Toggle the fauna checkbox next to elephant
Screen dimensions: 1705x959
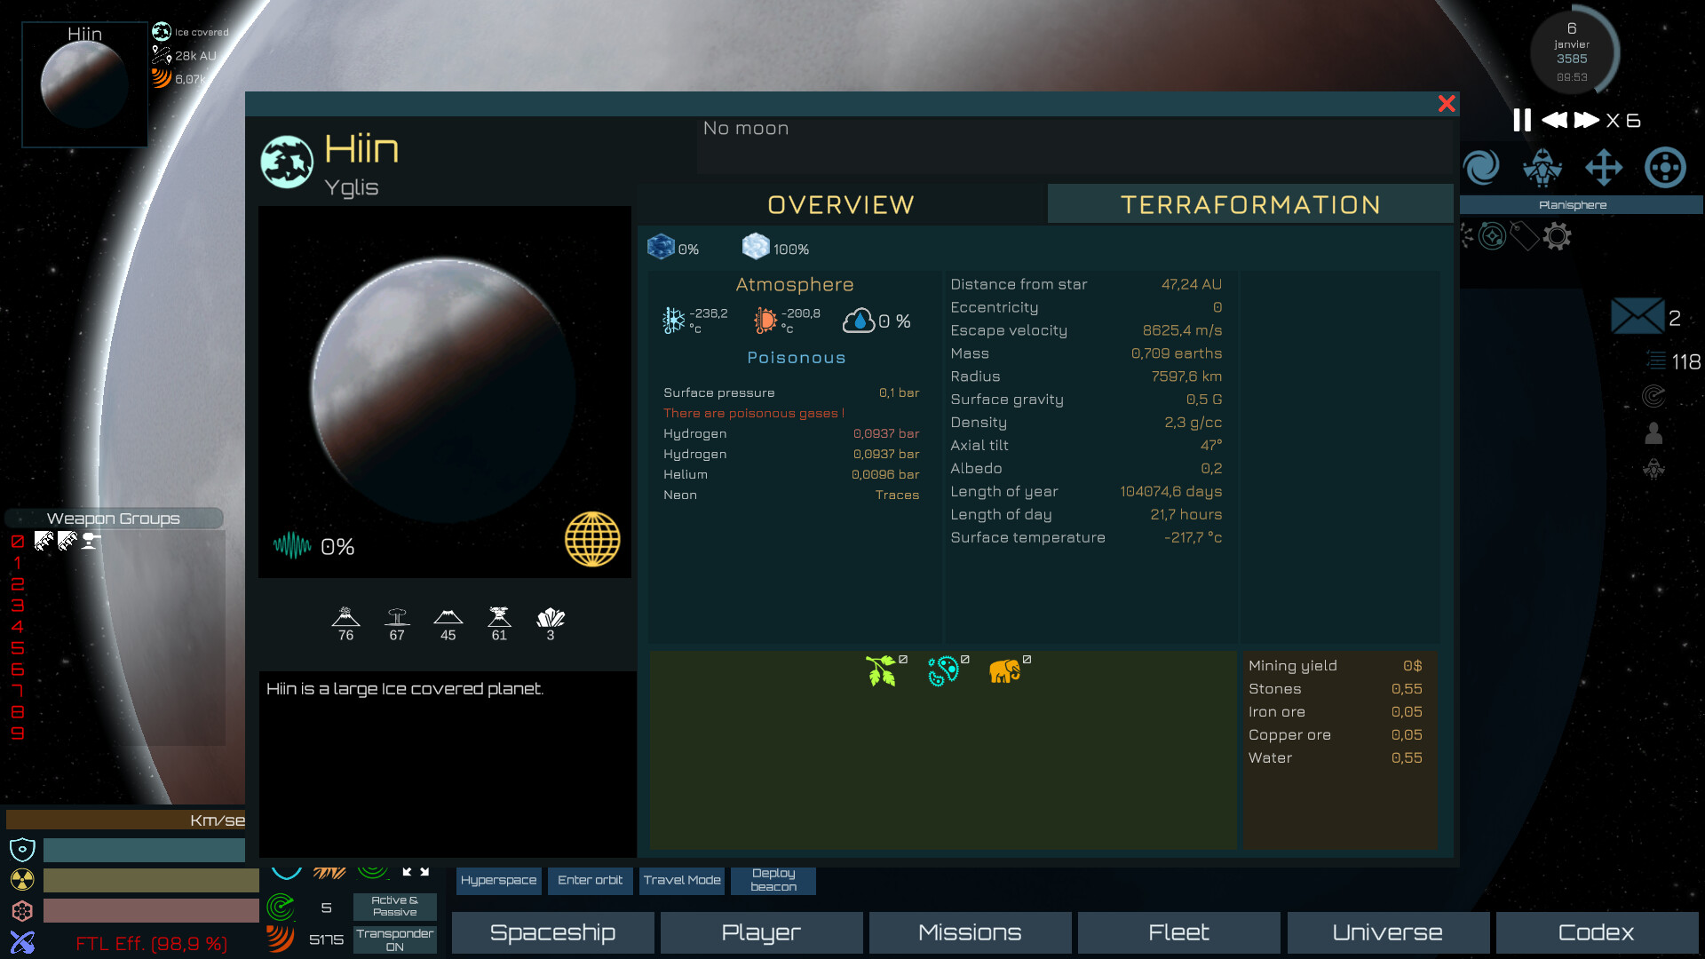coord(1027,658)
